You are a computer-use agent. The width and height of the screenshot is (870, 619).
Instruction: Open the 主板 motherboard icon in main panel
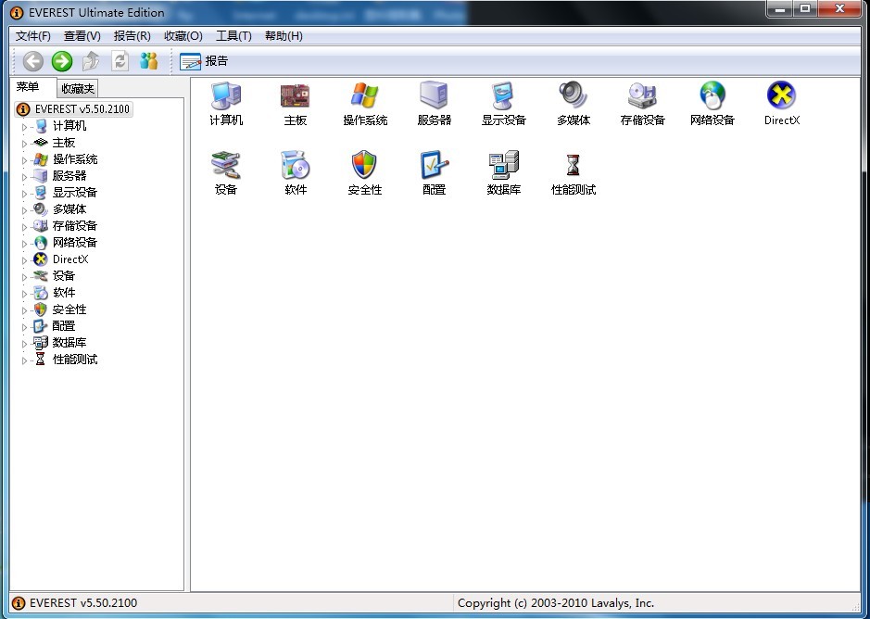tap(295, 96)
